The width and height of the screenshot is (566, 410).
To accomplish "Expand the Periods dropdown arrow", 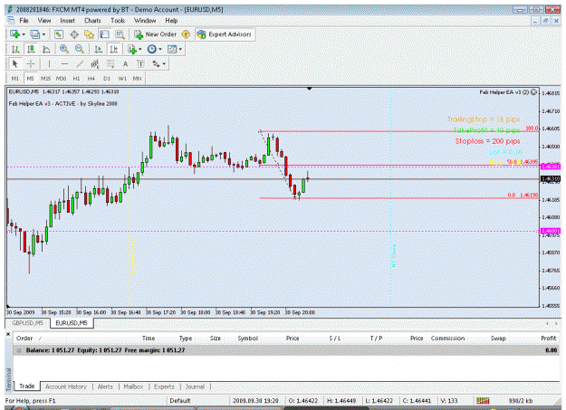I will click(x=160, y=50).
